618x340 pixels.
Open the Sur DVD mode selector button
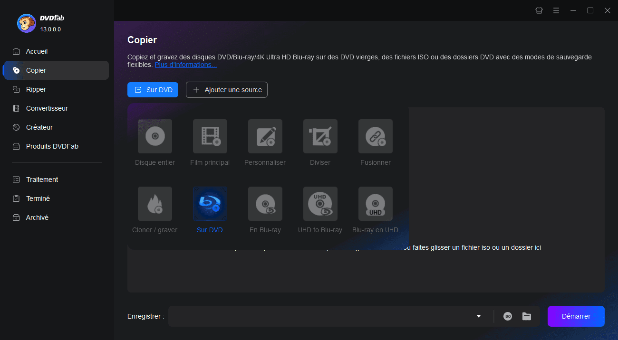(153, 90)
